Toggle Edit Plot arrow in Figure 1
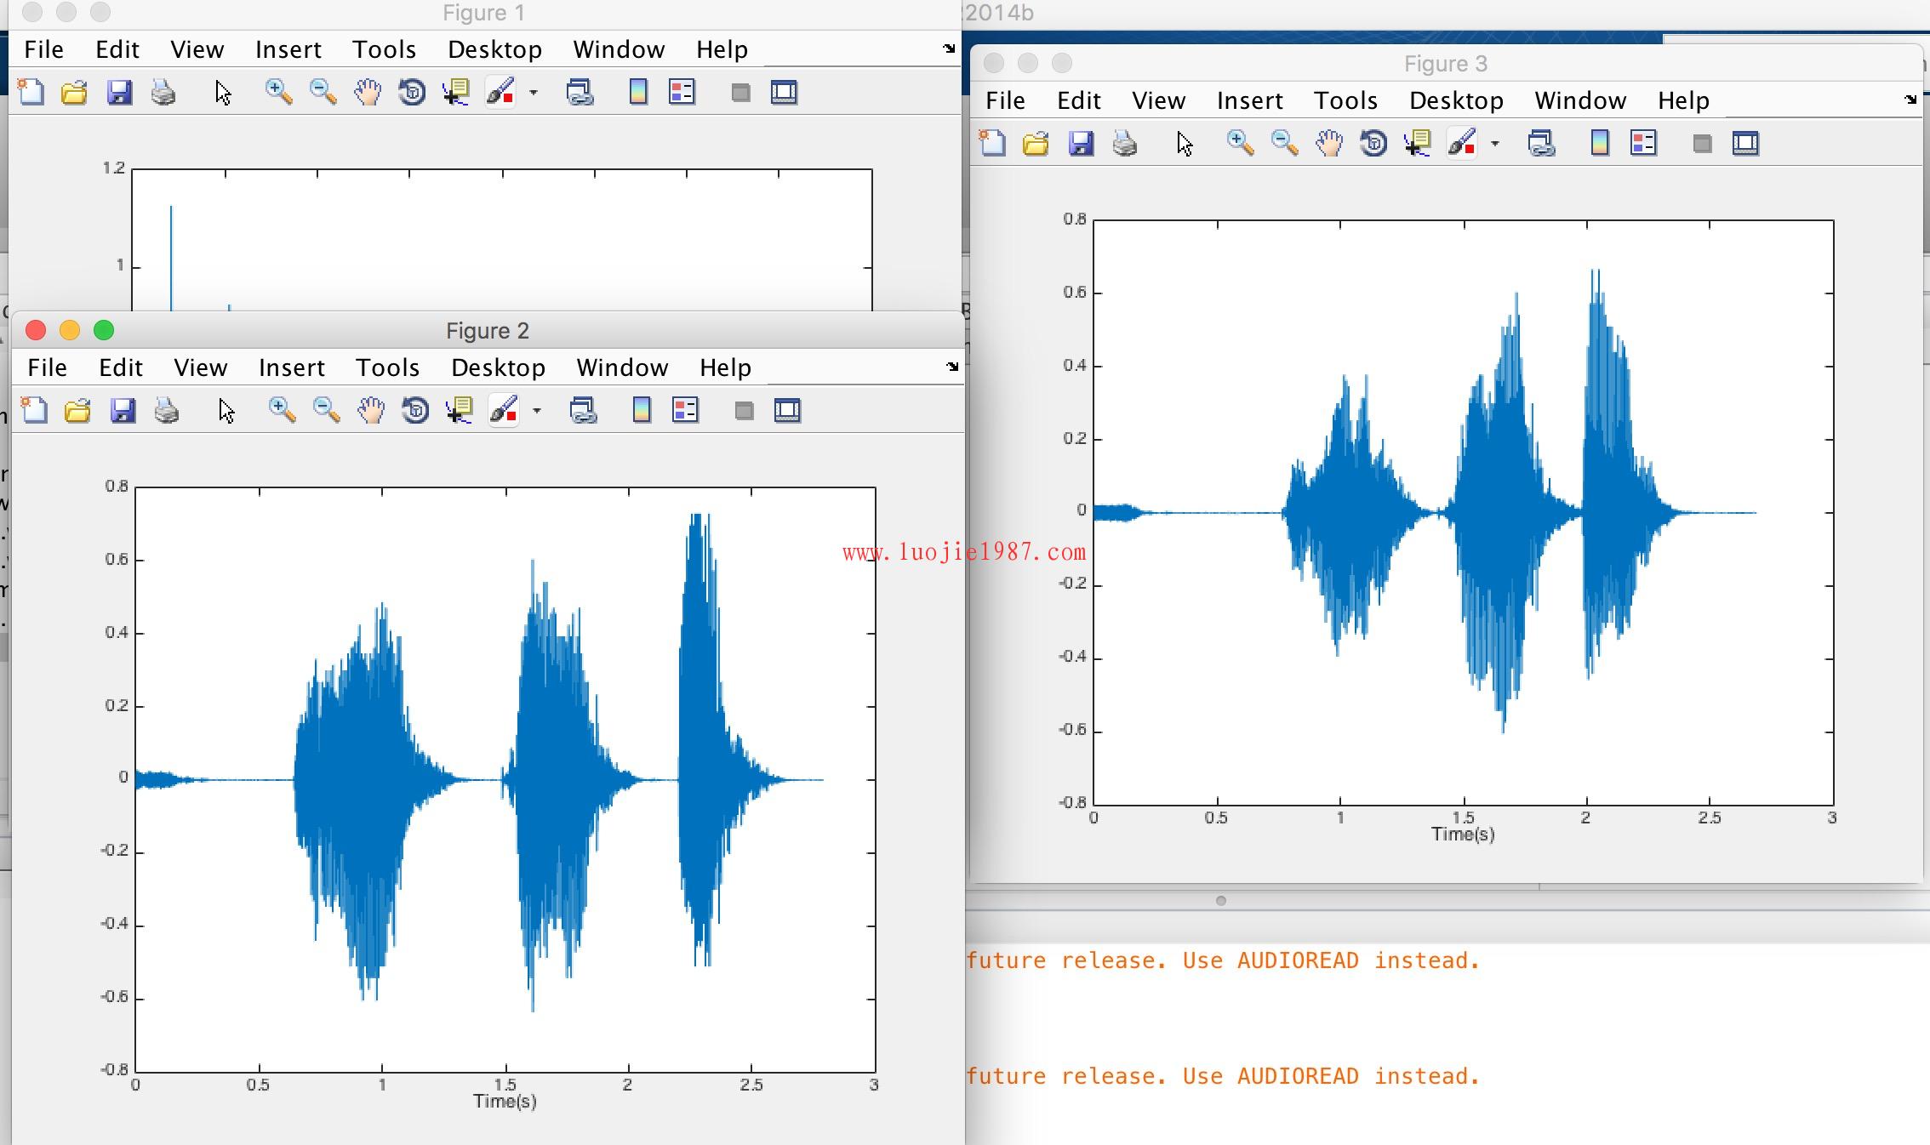 tap(222, 93)
